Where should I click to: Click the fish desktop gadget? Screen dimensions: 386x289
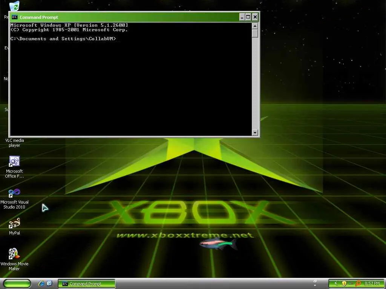218,244
